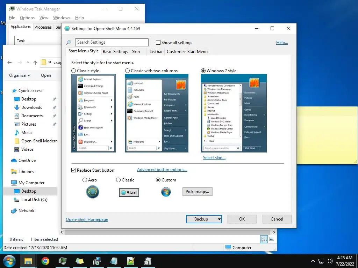
Task: Switch to the Taskbar tab
Action: pyautogui.click(x=156, y=52)
